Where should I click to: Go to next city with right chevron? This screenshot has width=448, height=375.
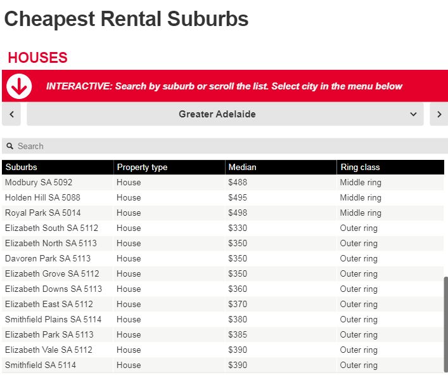(438, 114)
